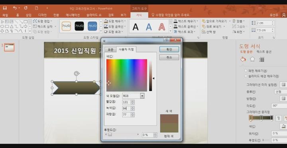Select 패턴 채우기 radio button
287x148 pixels.
coord(246,71)
